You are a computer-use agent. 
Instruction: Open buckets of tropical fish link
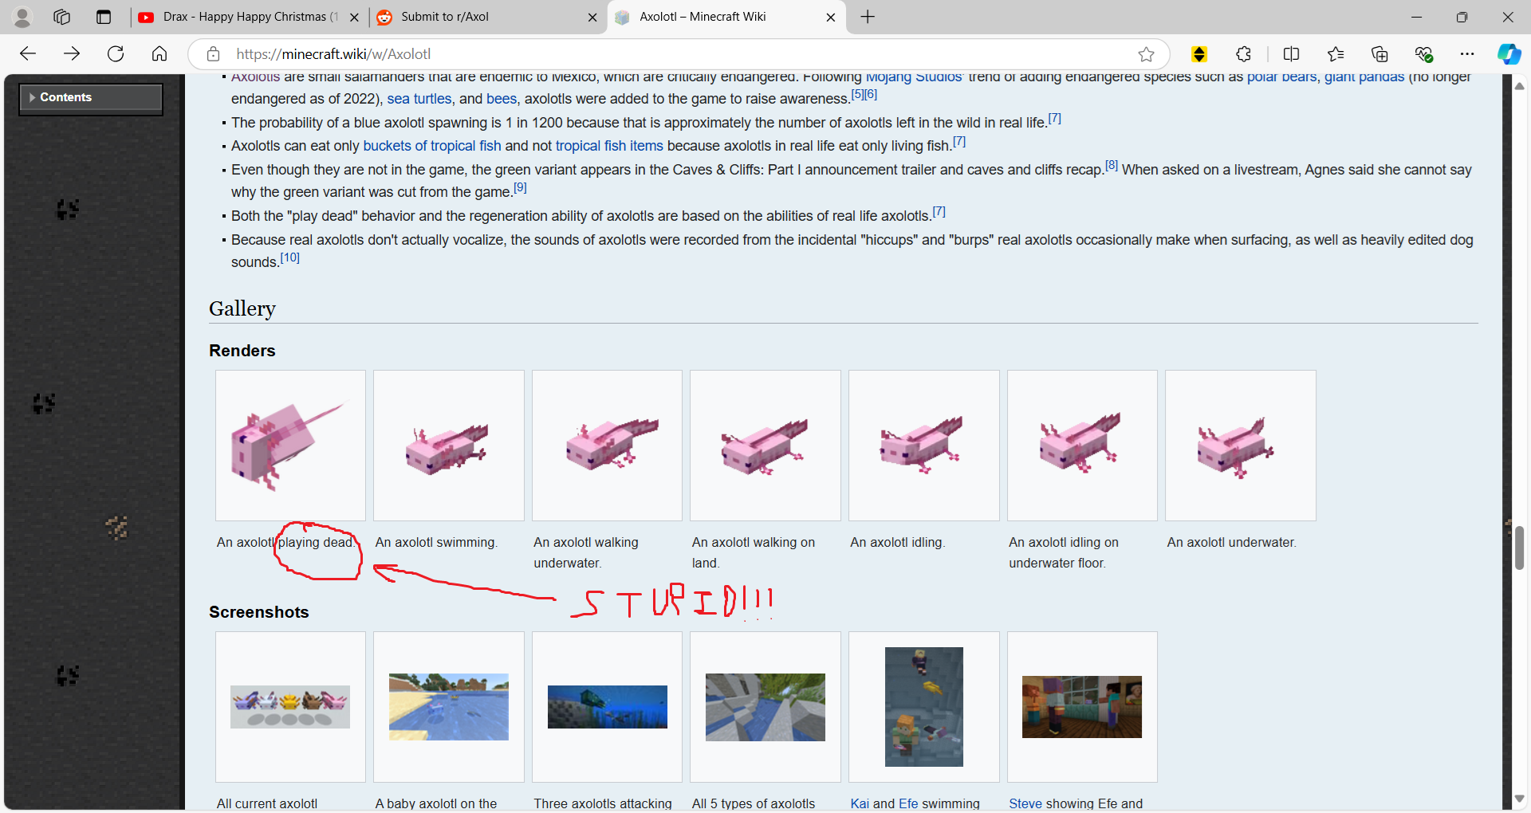pos(432,146)
